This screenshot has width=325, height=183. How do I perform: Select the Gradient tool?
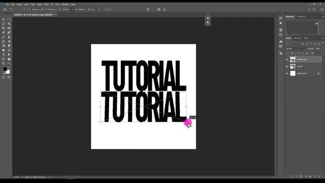[x=4, y=46]
